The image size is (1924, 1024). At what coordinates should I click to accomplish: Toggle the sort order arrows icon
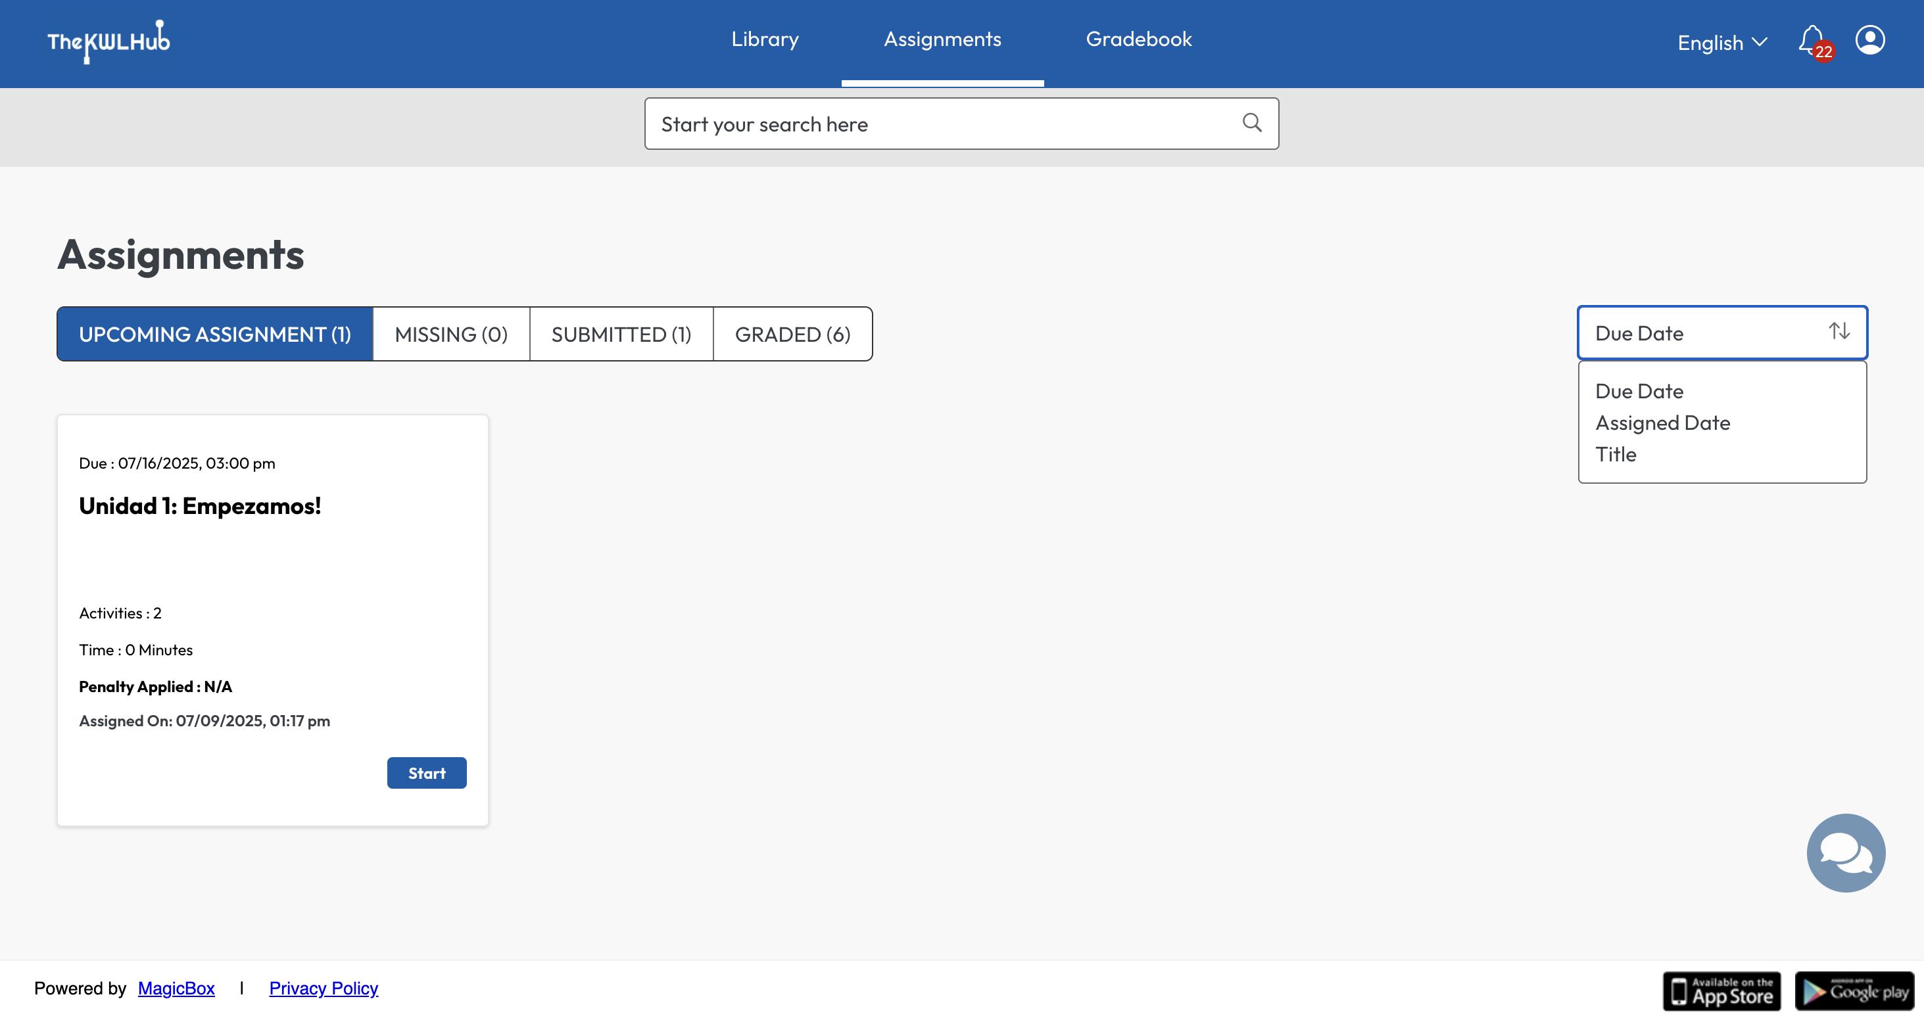pyautogui.click(x=1839, y=331)
